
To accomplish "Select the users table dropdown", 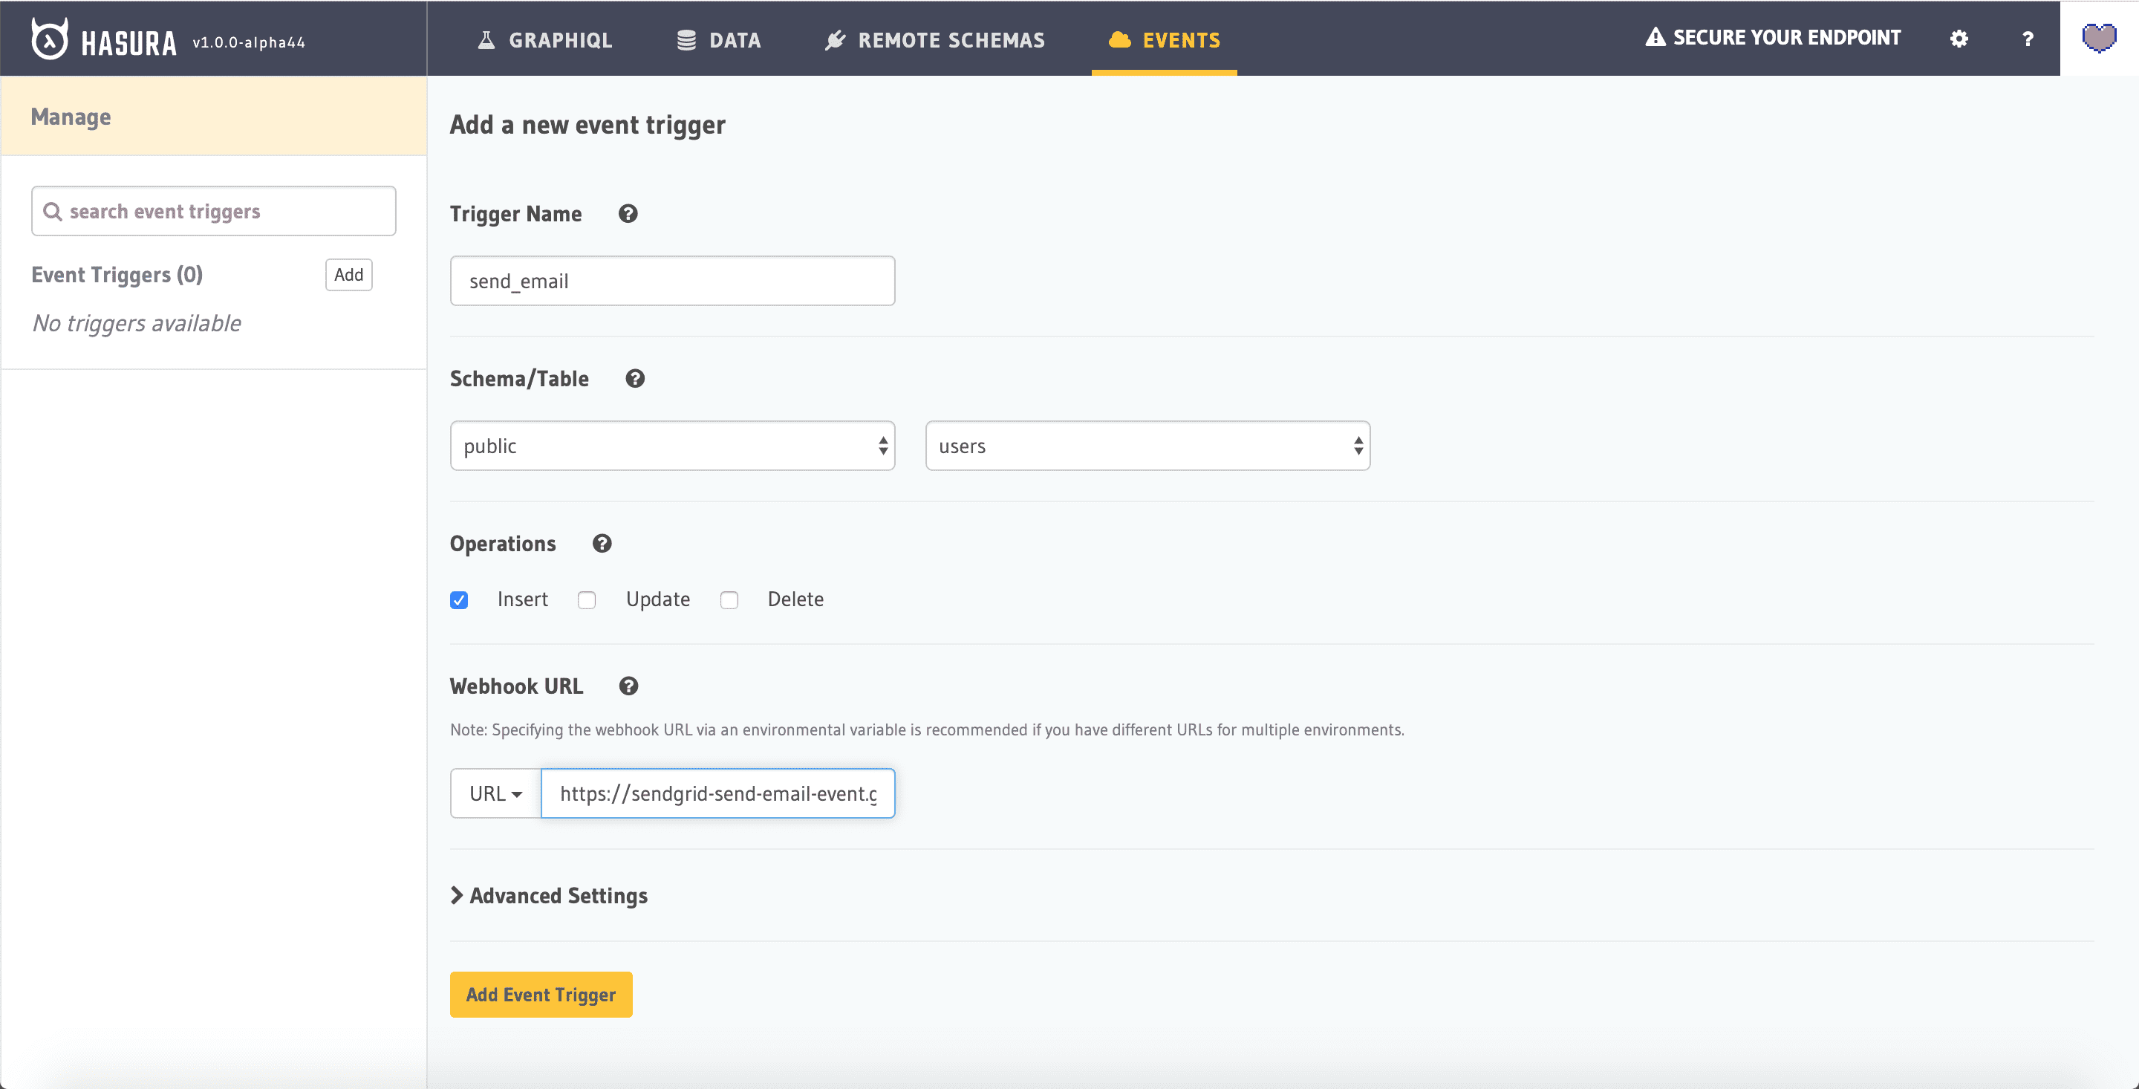I will click(1145, 444).
